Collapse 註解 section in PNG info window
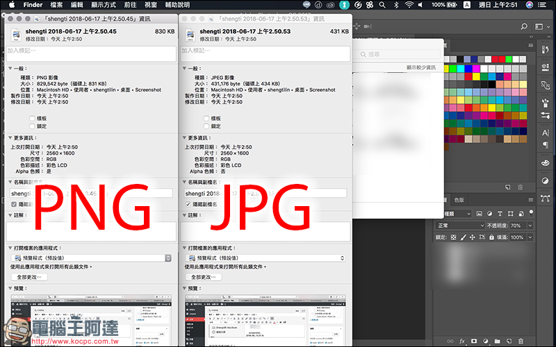This screenshot has height=347, width=556. [x=10, y=215]
